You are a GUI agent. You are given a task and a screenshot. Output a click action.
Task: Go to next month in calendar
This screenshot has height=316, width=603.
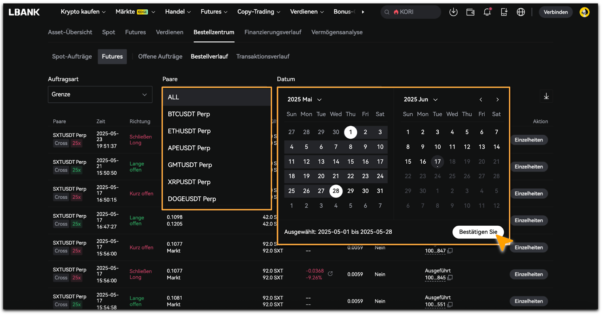(x=497, y=100)
